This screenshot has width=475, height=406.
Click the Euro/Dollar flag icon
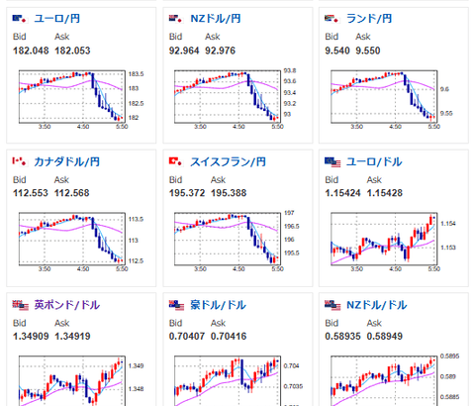click(x=332, y=162)
